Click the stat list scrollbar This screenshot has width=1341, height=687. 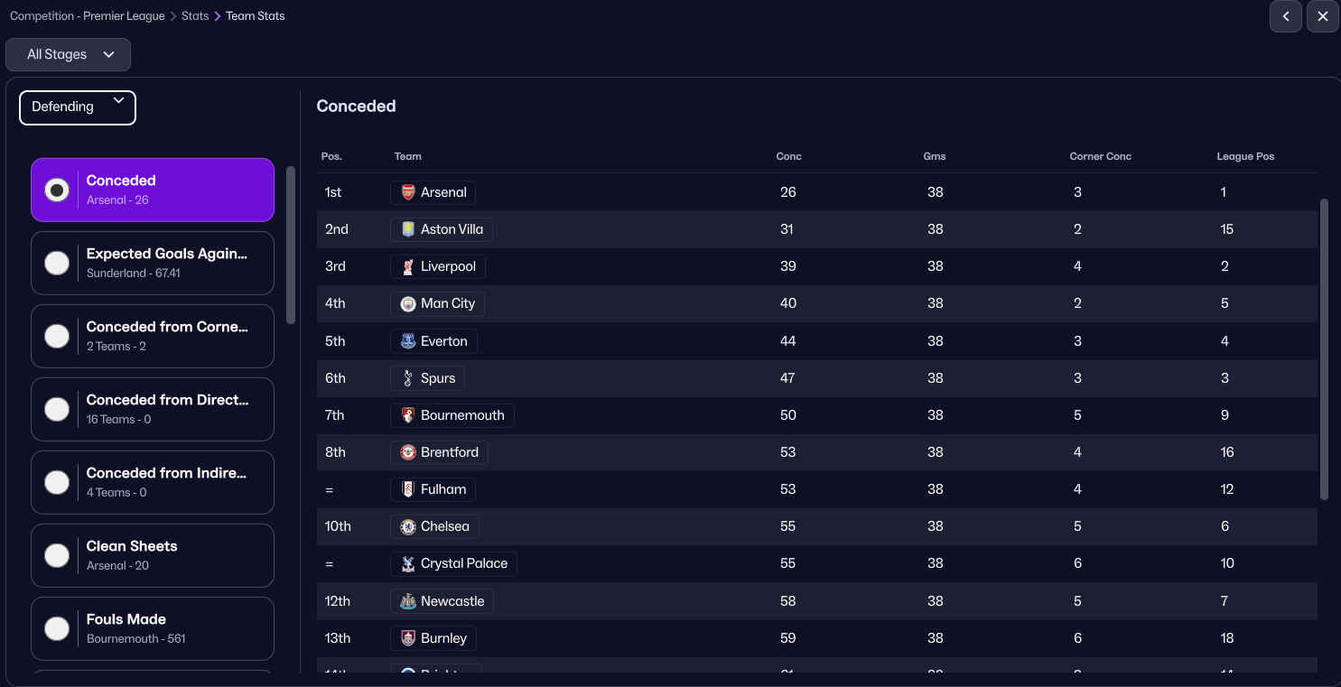(291, 244)
